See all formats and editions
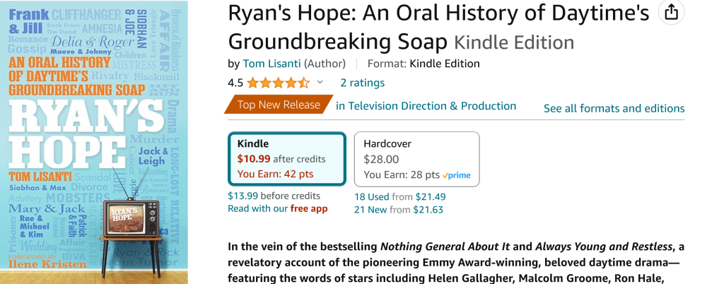 [x=614, y=108]
